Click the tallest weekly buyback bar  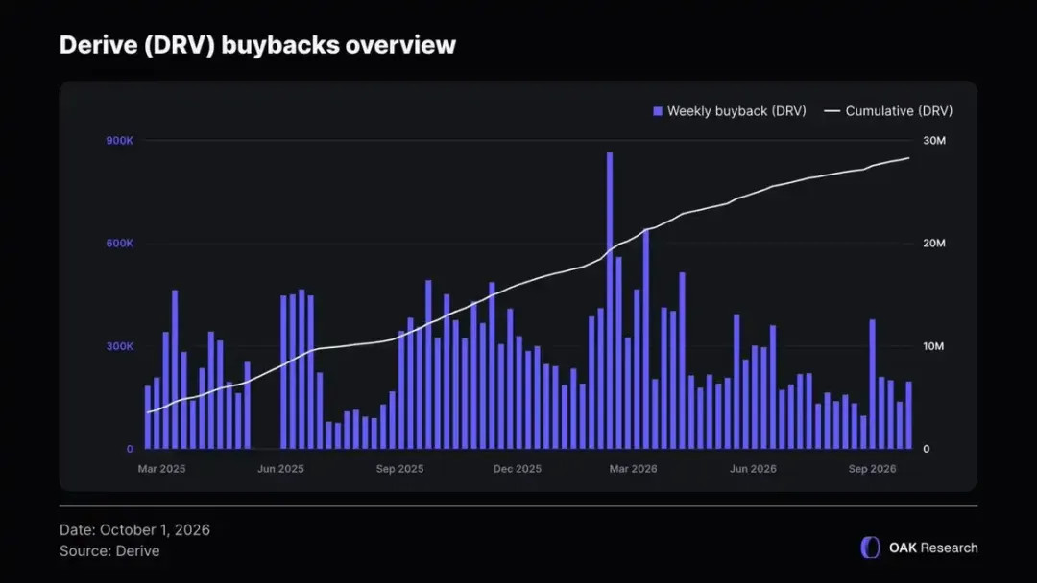610,300
